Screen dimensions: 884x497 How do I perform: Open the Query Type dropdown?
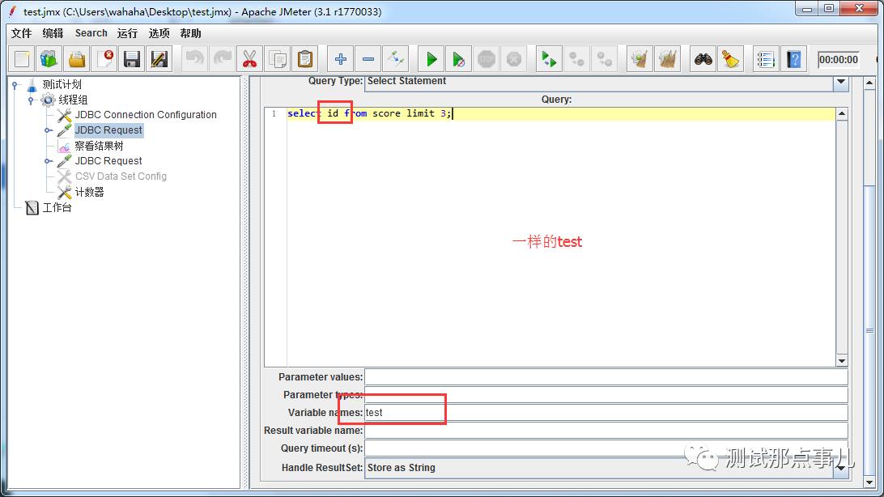841,82
